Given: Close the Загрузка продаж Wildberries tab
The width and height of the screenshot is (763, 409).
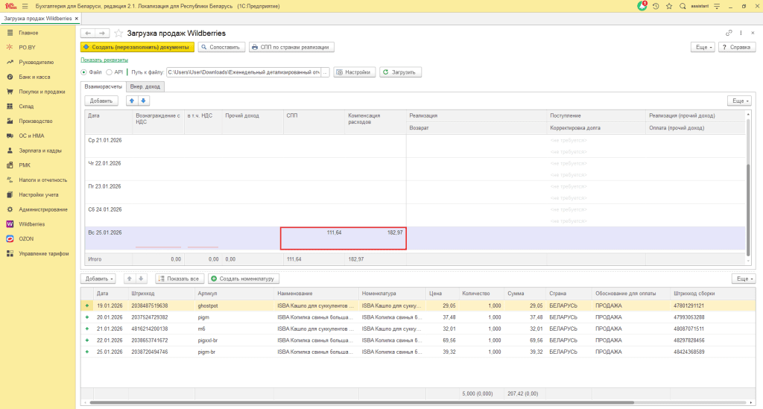Looking at the screenshot, I should (77, 19).
